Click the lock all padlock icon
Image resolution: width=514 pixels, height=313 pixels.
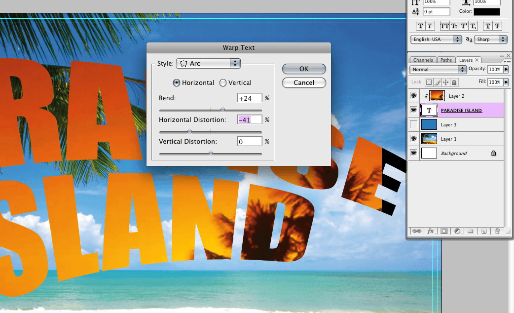click(454, 82)
